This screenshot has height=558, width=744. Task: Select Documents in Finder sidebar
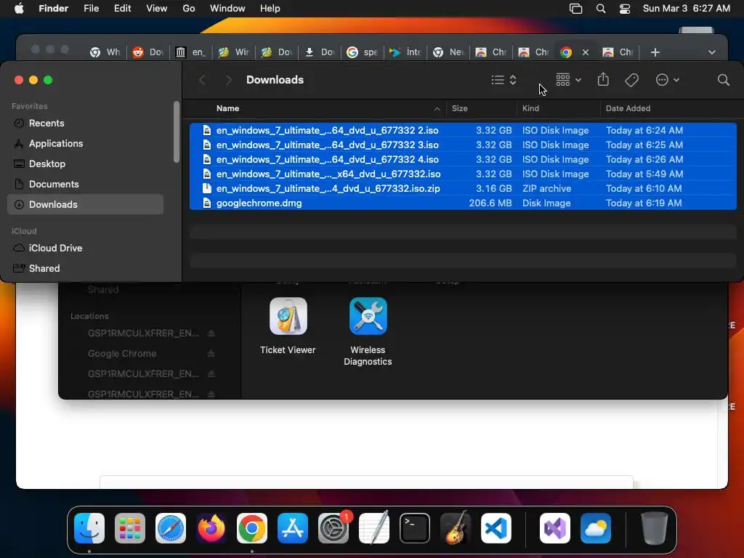point(86,184)
